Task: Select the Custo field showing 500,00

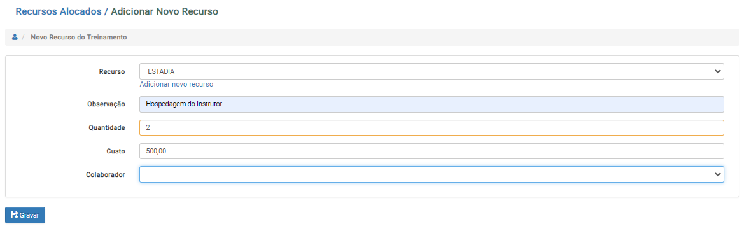Action: [431, 151]
